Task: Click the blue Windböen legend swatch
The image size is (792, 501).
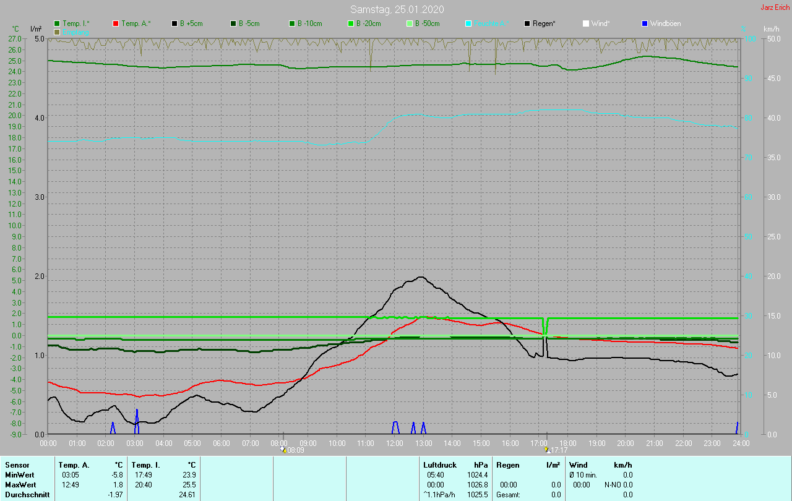Action: 645,24
